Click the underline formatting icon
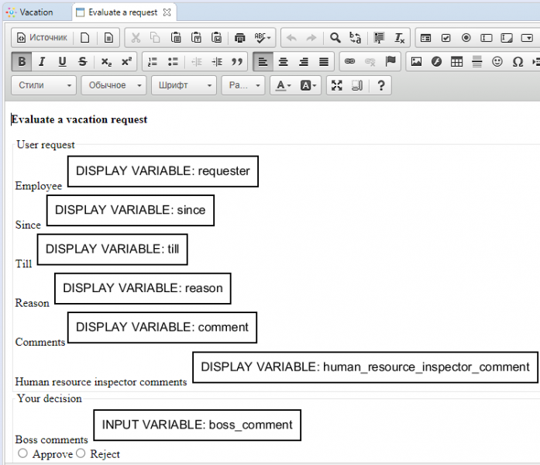540x465 pixels. coord(62,62)
